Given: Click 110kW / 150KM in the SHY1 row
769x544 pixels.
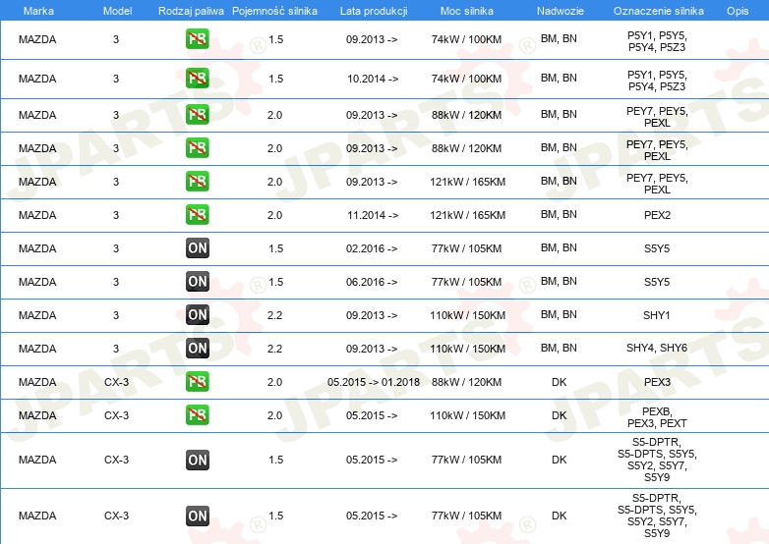Looking at the screenshot, I should [x=467, y=315].
